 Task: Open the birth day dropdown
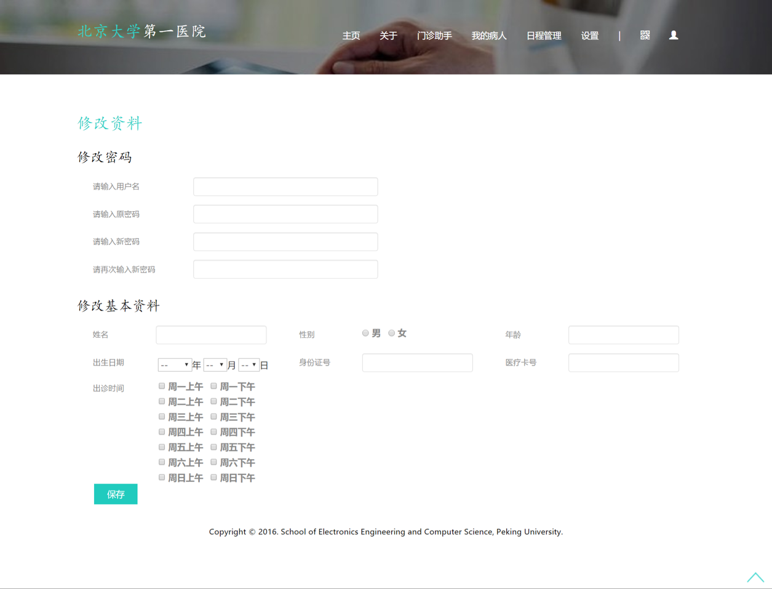(249, 365)
